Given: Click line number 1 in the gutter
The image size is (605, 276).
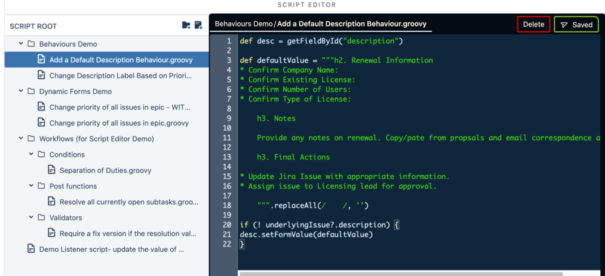Looking at the screenshot, I should [x=229, y=41].
